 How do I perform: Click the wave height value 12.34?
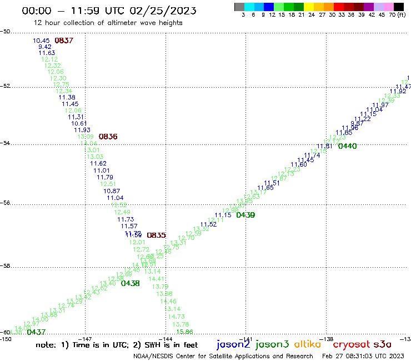(x=64, y=91)
